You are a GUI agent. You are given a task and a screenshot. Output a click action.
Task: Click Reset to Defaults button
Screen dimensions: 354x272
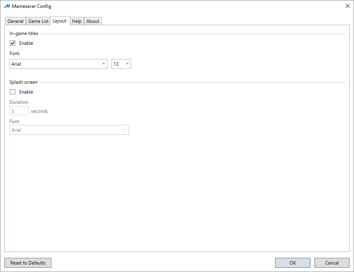coord(28,263)
